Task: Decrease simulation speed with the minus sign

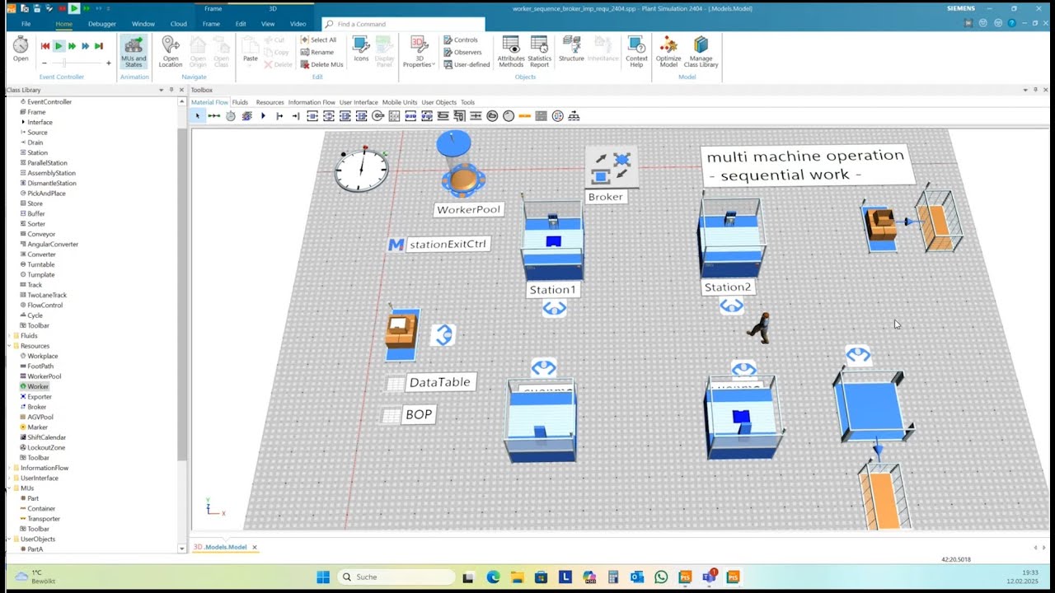Action: point(45,63)
